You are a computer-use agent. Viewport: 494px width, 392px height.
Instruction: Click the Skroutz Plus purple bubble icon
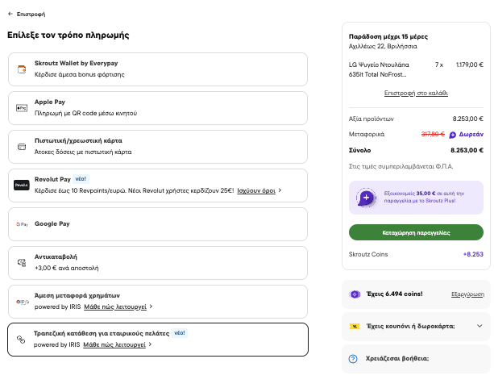click(x=366, y=198)
